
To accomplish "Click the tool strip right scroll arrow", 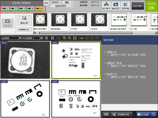I will pos(156,33).
